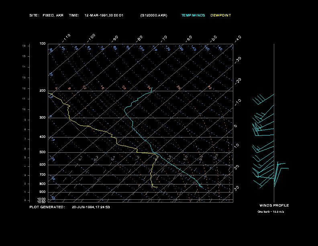Click the 900 pressure level label

pyautogui.click(x=43, y=192)
